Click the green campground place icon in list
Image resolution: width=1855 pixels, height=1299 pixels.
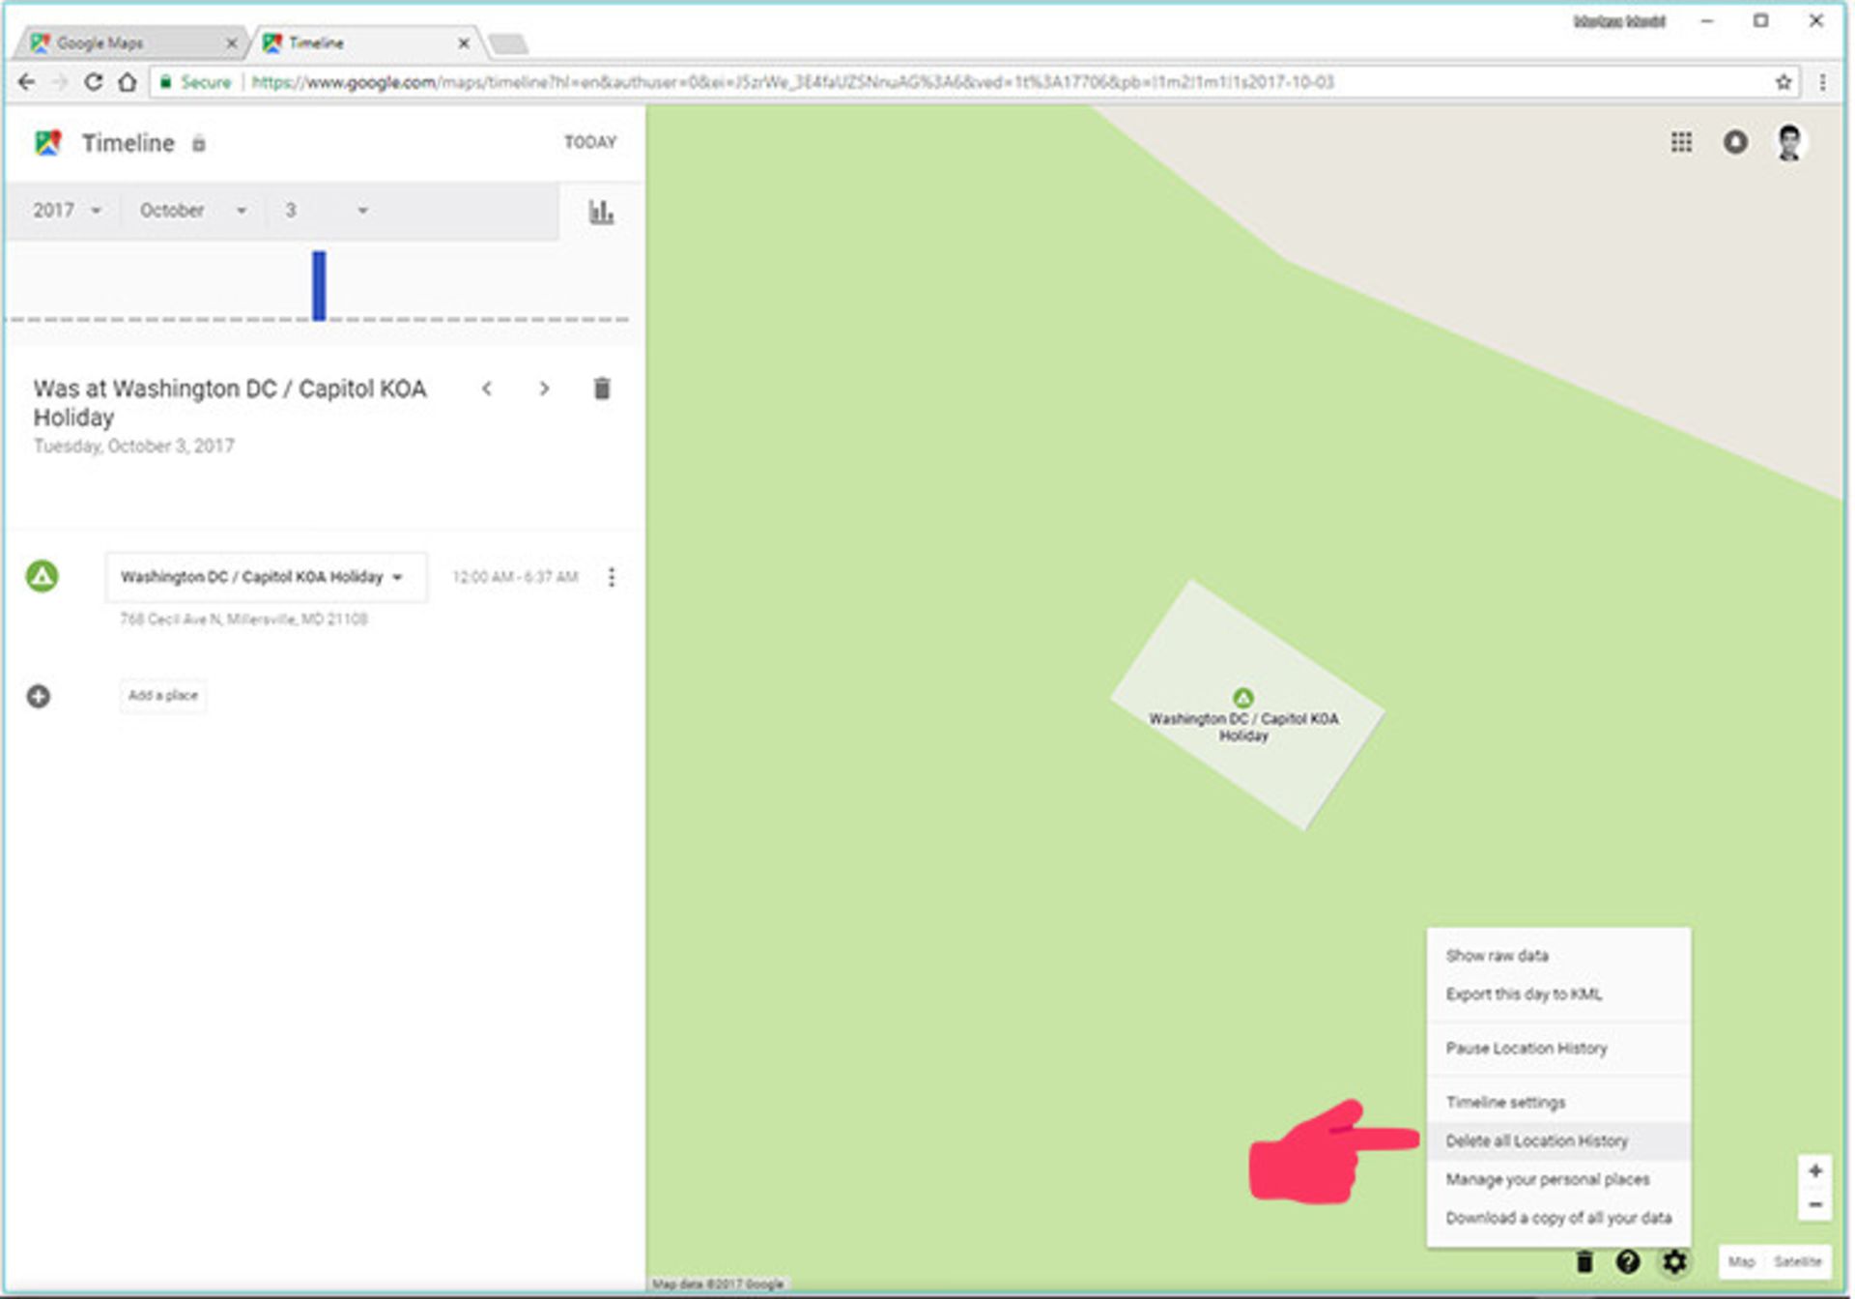coord(42,576)
